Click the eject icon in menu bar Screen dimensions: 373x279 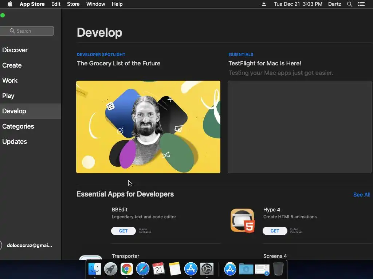click(264, 4)
